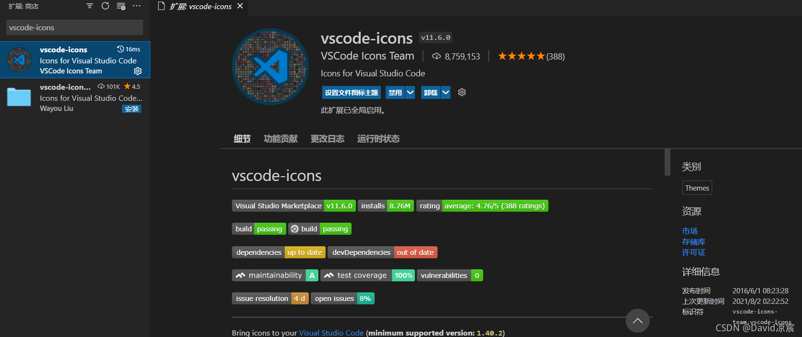This screenshot has height=337, width=802.
Task: Click the Visual Studio Marketplace v11.6.0 badge
Action: pos(294,205)
